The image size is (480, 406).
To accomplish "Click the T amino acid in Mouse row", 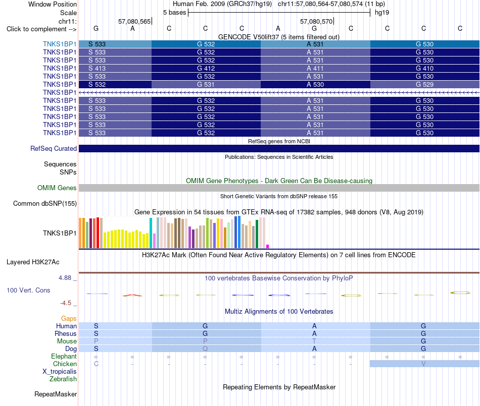I will pyautogui.click(x=314, y=341).
